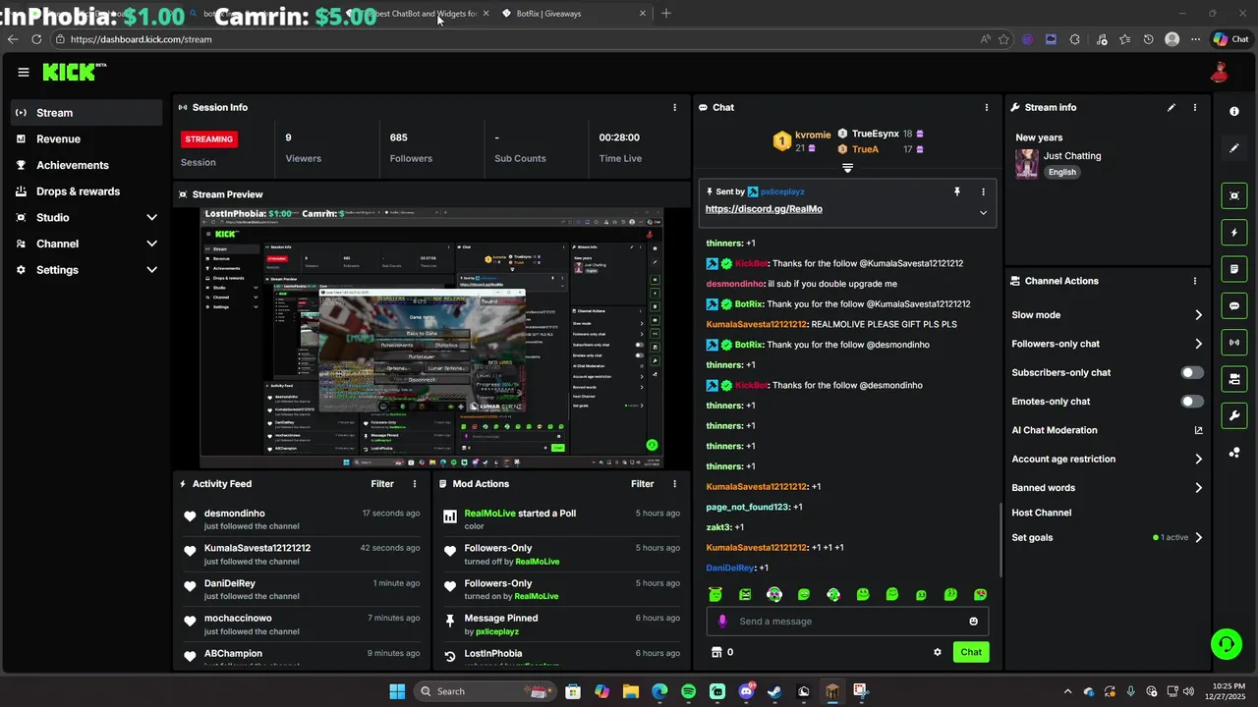This screenshot has width=1258, height=707.
Task: Toggle Emotes-only chat switch
Action: pos(1191,401)
